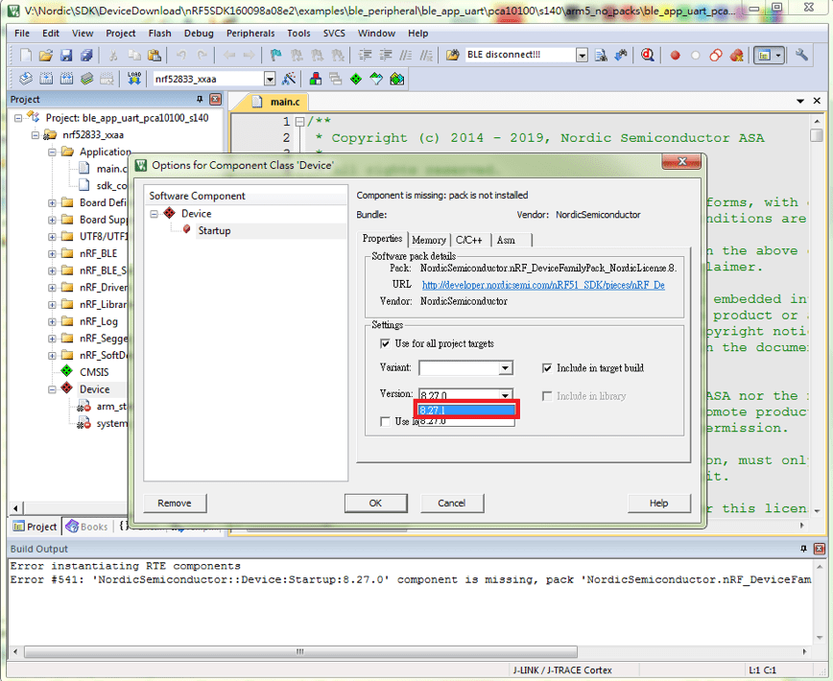The image size is (833, 681).
Task: Click the LOAD download to flash icon
Action: tap(134, 79)
